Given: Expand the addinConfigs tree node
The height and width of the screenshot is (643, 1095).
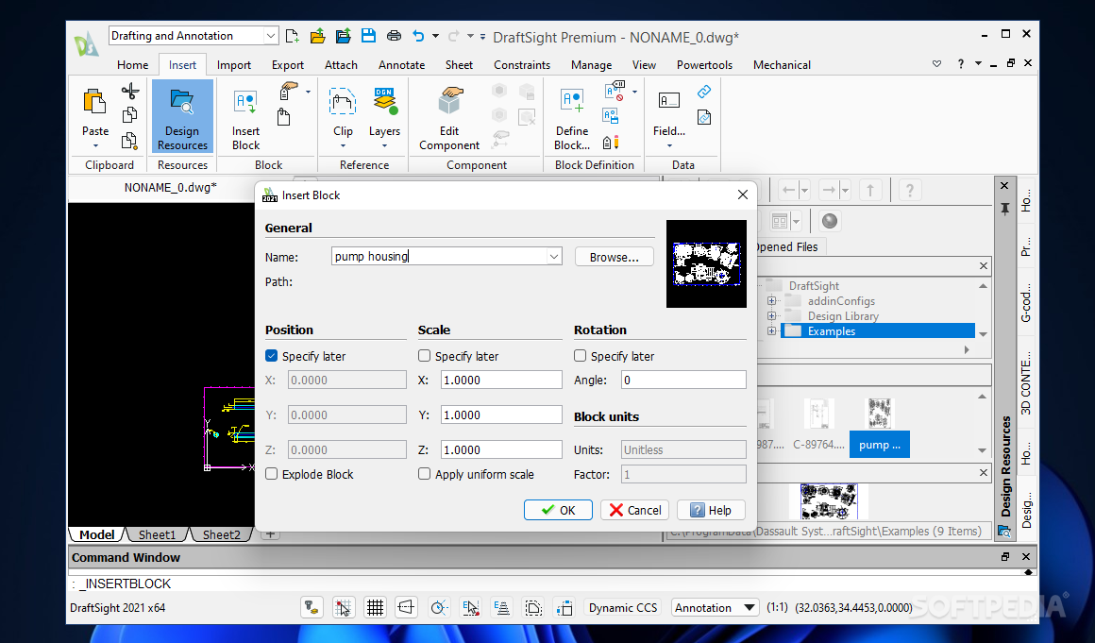Looking at the screenshot, I should coord(771,301).
